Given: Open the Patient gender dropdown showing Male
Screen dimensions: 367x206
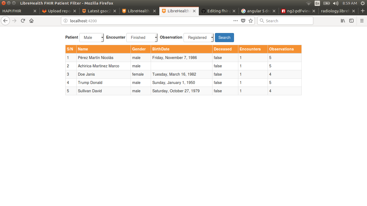Looking at the screenshot, I should pyautogui.click(x=91, y=38).
